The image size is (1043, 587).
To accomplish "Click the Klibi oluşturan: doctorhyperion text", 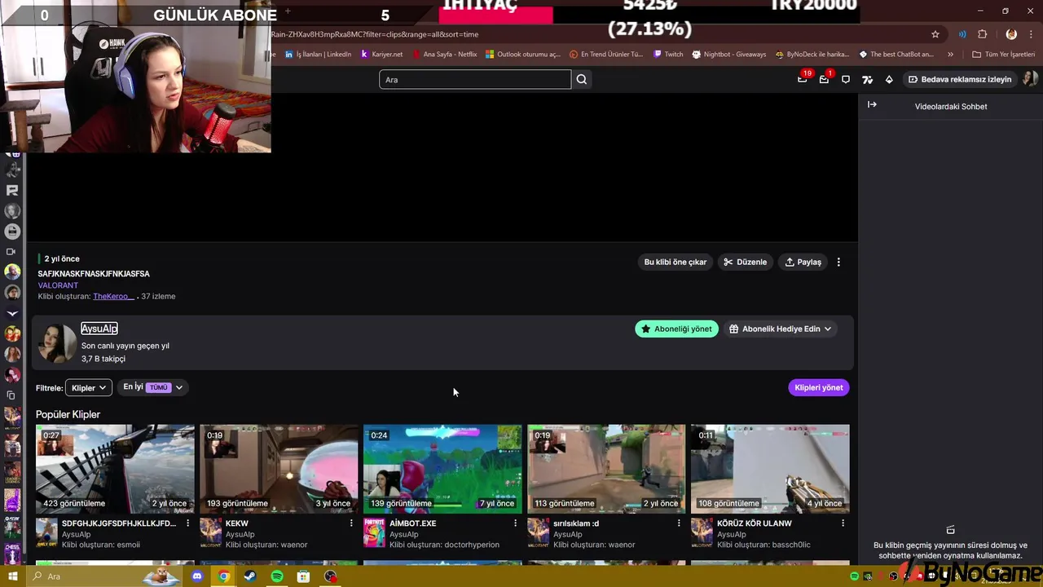I will click(x=444, y=545).
